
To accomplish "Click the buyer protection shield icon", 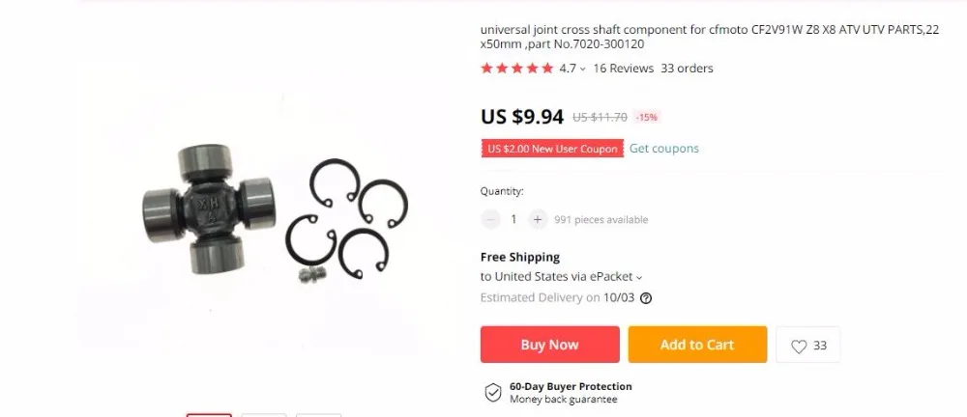I will pos(493,392).
